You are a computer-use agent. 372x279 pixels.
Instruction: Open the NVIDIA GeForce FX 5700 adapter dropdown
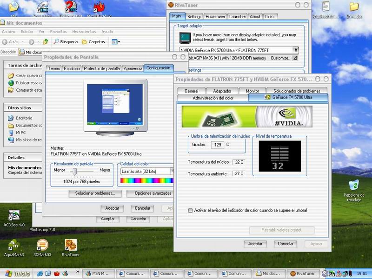pos(296,50)
